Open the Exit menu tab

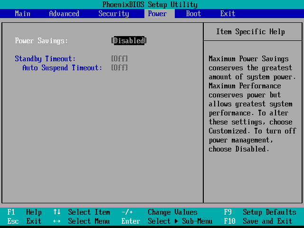click(228, 14)
